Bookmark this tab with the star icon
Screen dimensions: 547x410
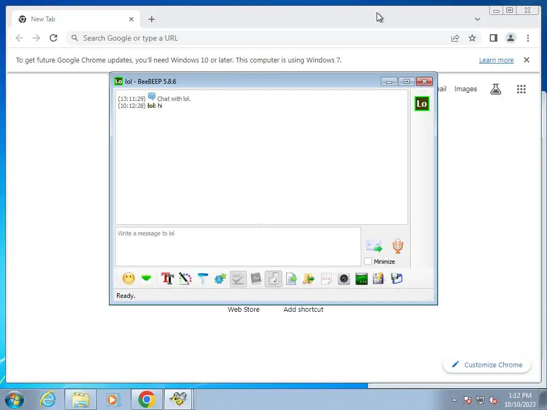click(x=472, y=38)
